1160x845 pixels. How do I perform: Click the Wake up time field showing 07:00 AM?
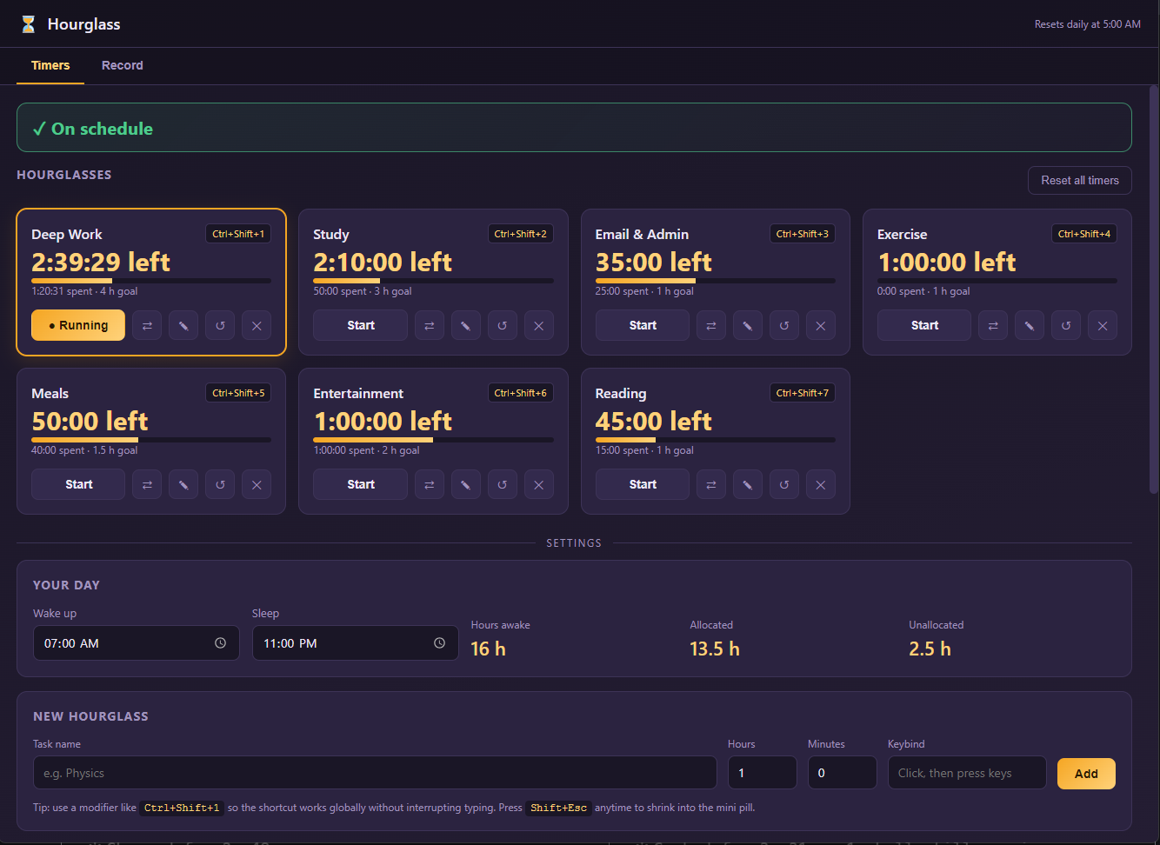pos(137,643)
